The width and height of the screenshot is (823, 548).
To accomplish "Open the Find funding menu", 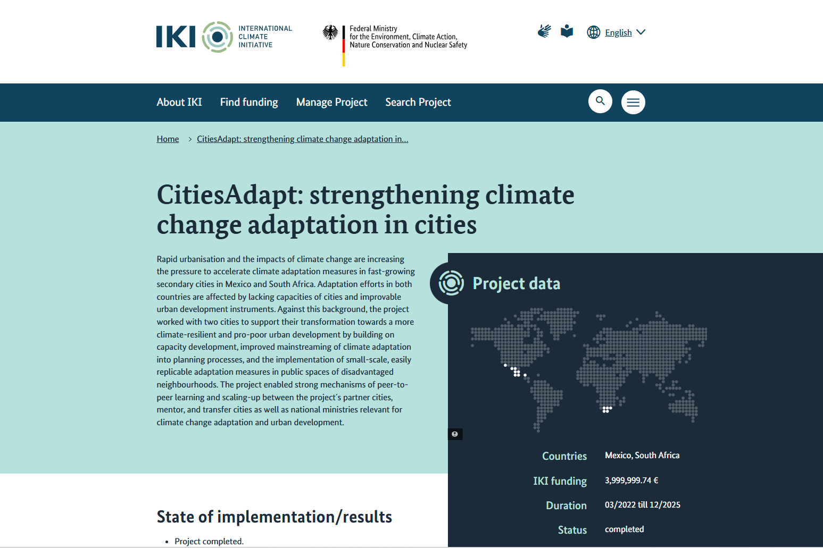I will (249, 102).
